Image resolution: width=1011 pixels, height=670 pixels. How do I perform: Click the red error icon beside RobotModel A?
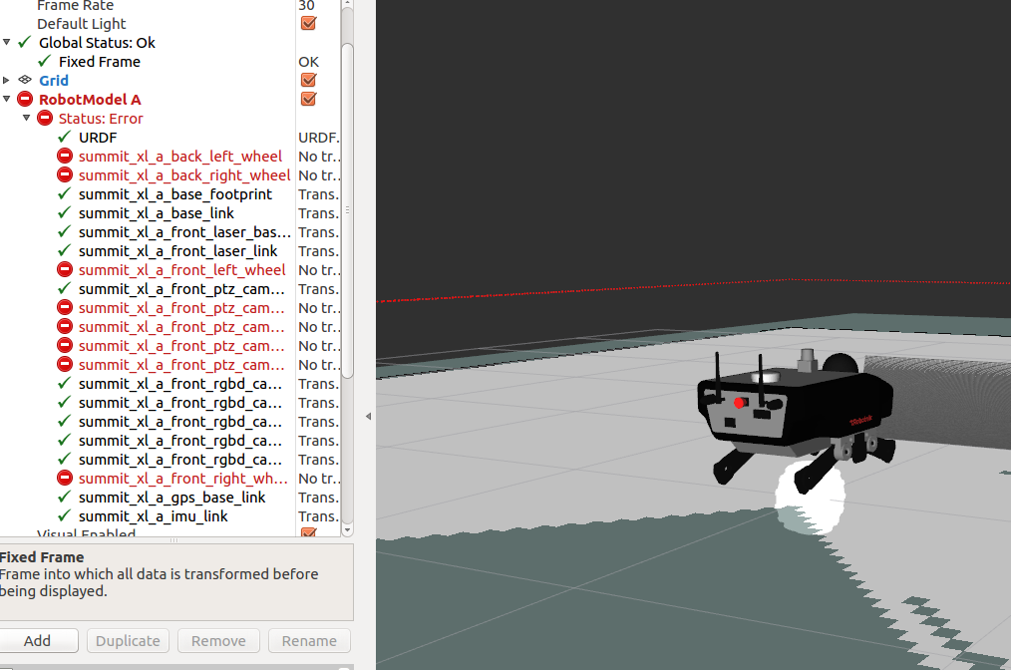click(x=25, y=99)
